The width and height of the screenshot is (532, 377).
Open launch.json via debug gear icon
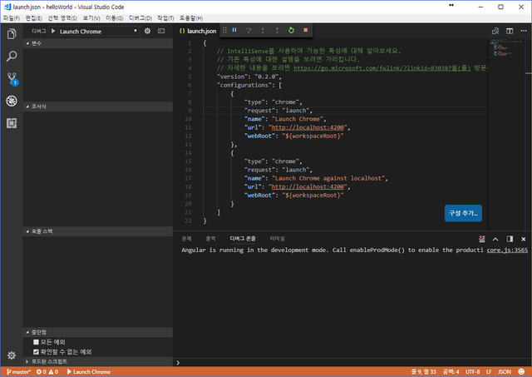(x=148, y=31)
